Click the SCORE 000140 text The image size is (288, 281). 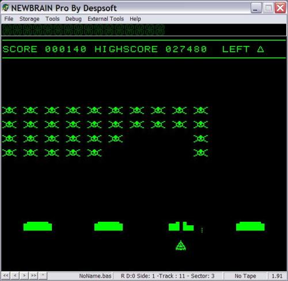[x=44, y=49]
